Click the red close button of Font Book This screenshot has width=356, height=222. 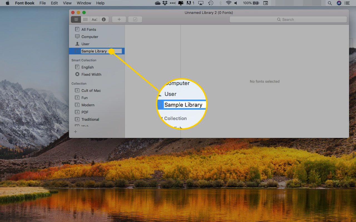(73, 12)
